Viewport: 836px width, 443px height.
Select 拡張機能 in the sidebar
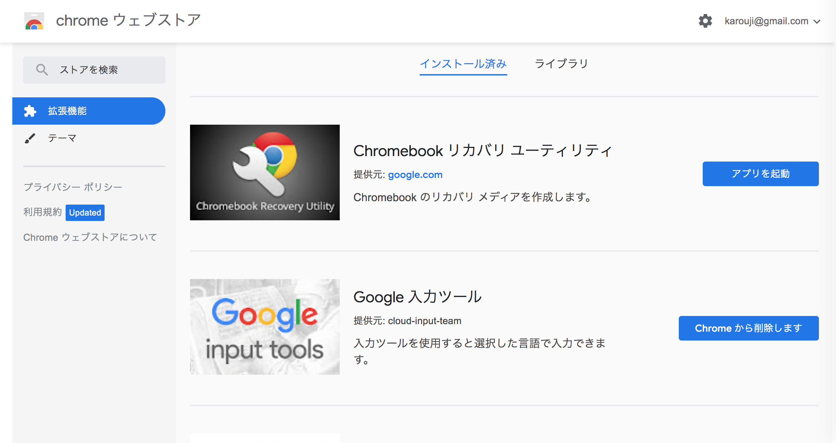[89, 111]
